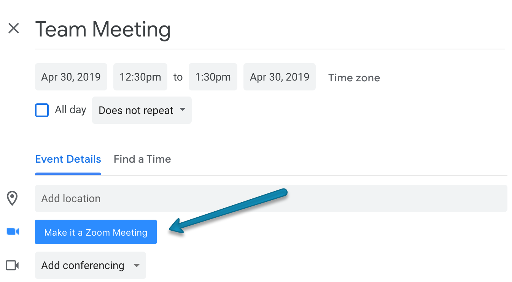Open the start date Apr 30, 2019 picker
Image resolution: width=512 pixels, height=282 pixels.
71,77
